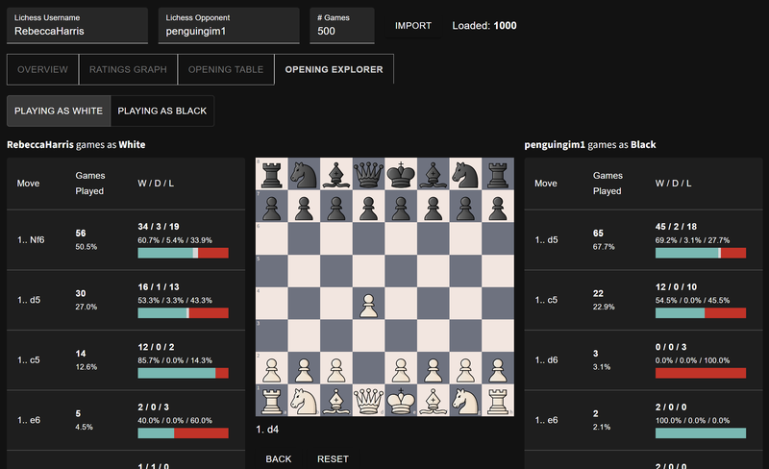The height and width of the screenshot is (469, 769).
Task: Switch to Ratings Graph tab
Action: (x=128, y=69)
